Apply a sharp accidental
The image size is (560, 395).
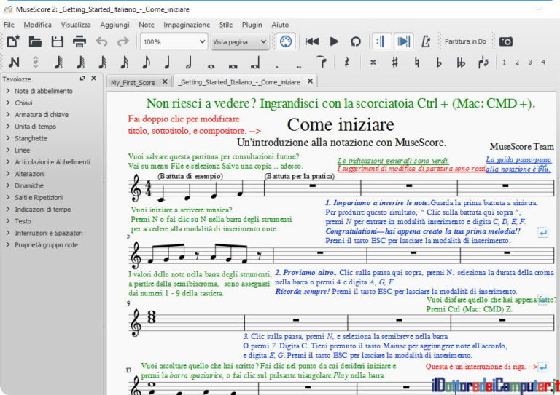pos(394,63)
